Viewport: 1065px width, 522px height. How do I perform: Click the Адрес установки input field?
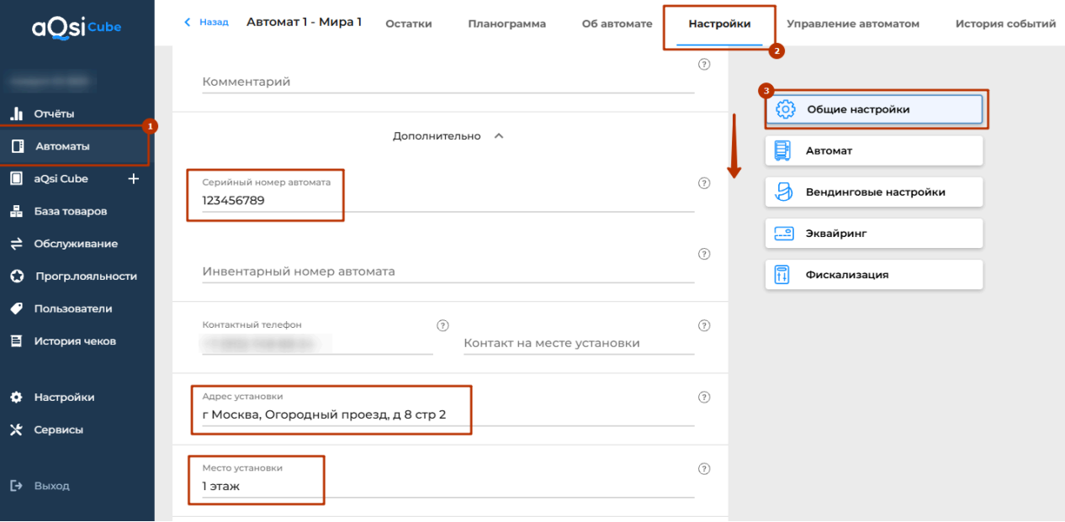tap(448, 414)
